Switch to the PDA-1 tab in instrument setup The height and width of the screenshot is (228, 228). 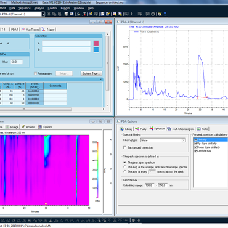pos(15,30)
